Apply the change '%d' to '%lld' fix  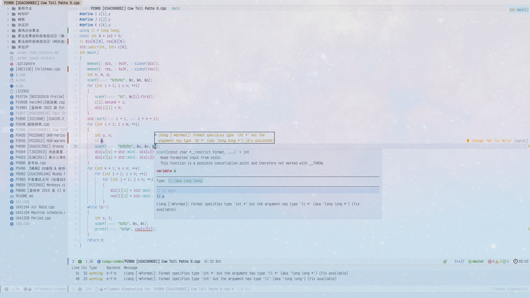[x=491, y=141]
